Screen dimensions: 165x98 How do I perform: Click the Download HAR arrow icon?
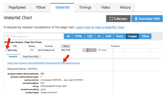[x=136, y=19]
